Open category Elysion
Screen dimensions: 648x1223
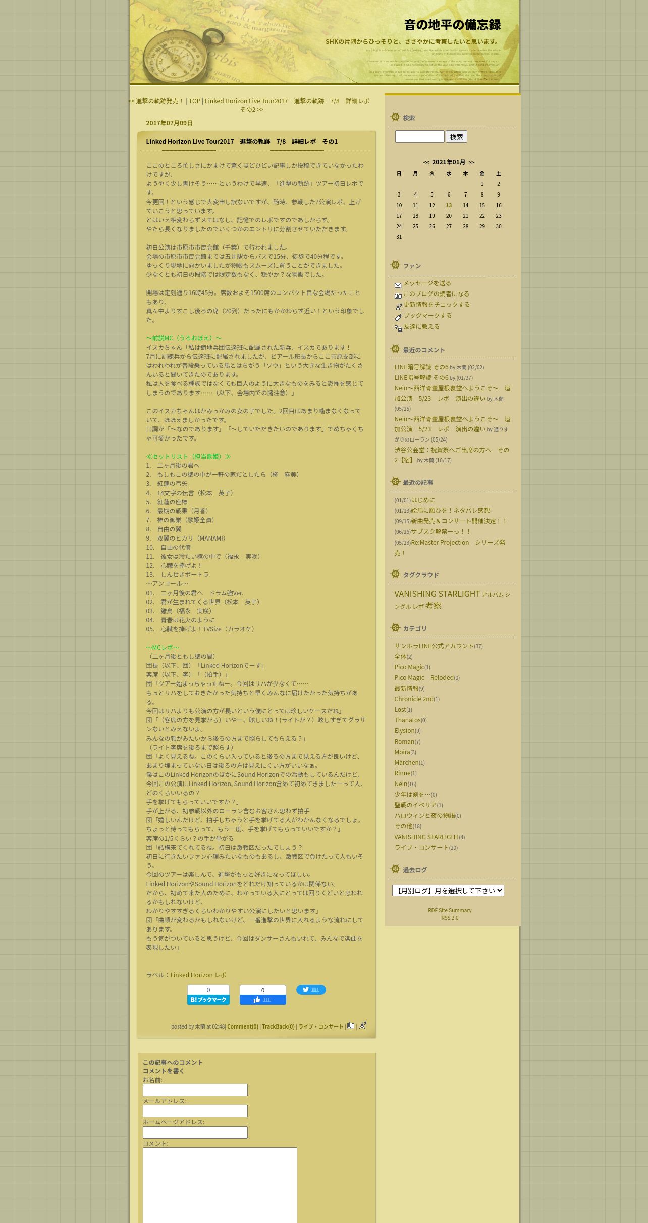(x=404, y=731)
